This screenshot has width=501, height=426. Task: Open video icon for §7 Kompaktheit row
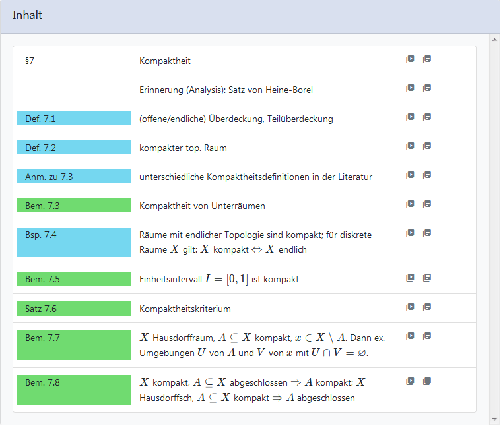[410, 59]
